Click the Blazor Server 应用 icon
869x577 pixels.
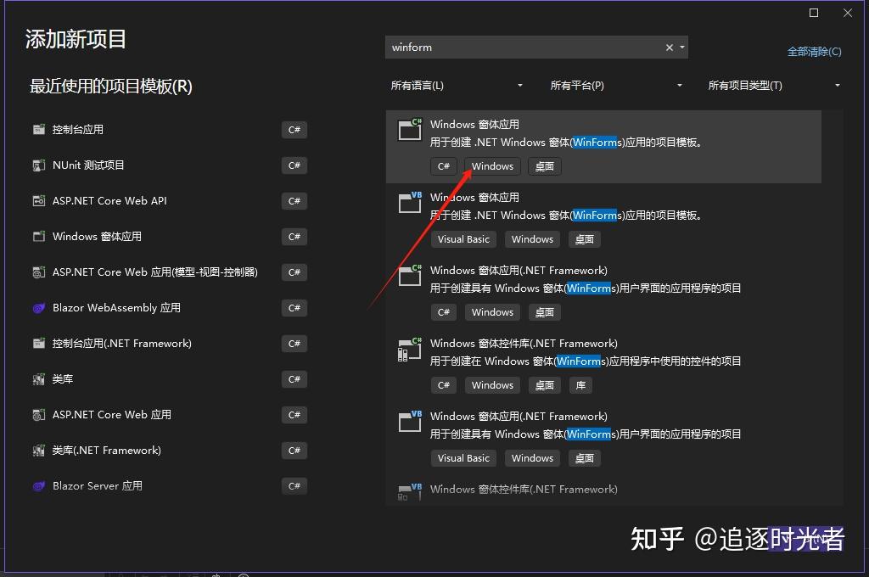[x=39, y=485]
